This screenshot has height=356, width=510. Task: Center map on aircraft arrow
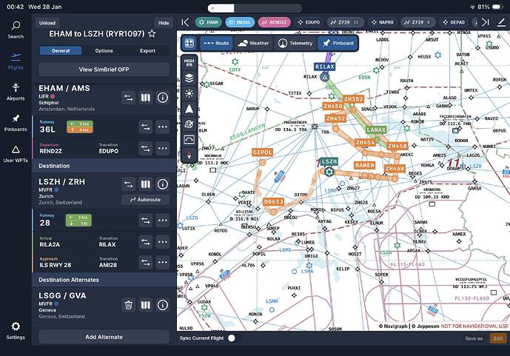[x=189, y=109]
